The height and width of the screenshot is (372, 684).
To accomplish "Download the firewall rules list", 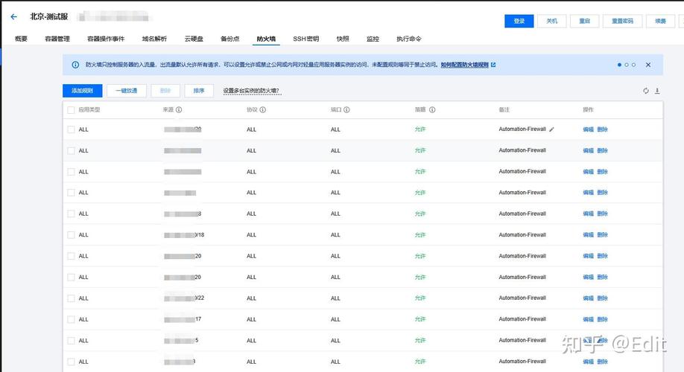I will coord(657,91).
